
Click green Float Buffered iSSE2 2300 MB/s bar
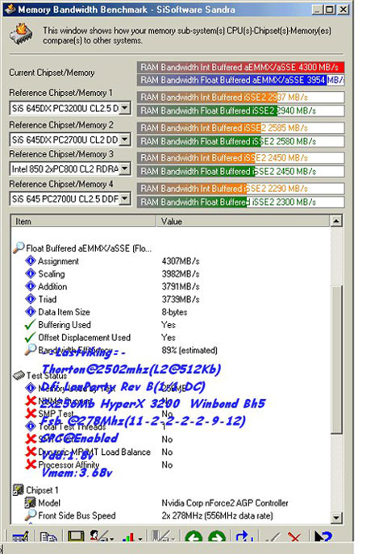(240, 202)
